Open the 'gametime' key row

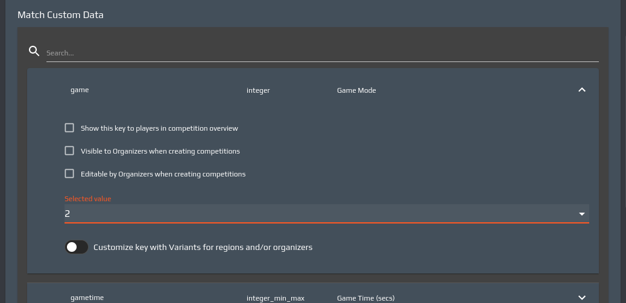coord(86,298)
